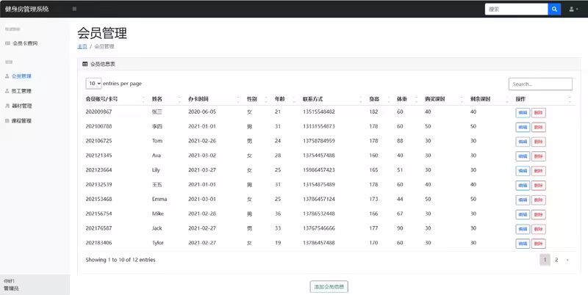Click 添加会员信息 button at the bottom
Image resolution: width=588 pixels, height=295 pixels.
329,286
